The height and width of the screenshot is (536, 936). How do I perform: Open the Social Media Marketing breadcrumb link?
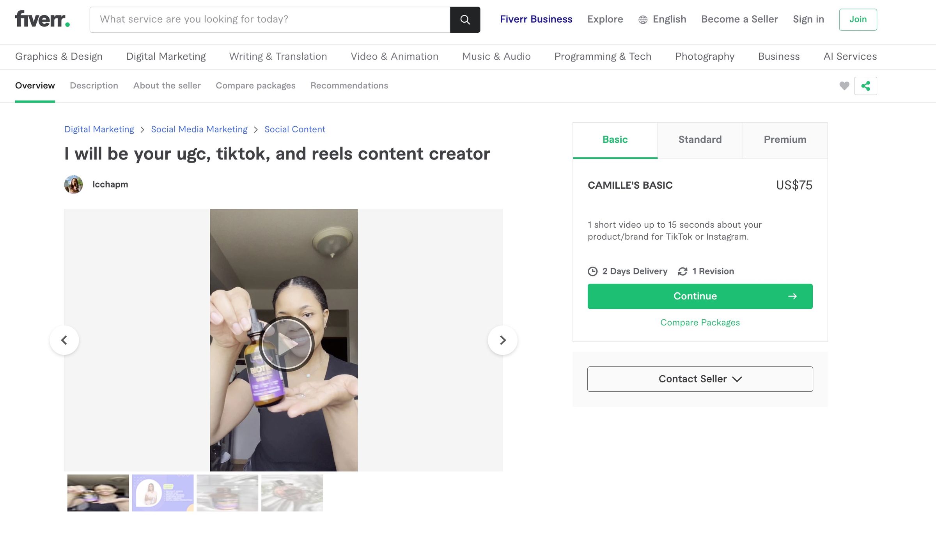199,129
